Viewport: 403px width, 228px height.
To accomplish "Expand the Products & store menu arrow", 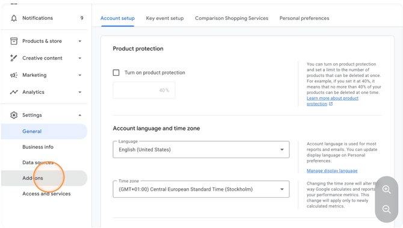I will [x=80, y=41].
